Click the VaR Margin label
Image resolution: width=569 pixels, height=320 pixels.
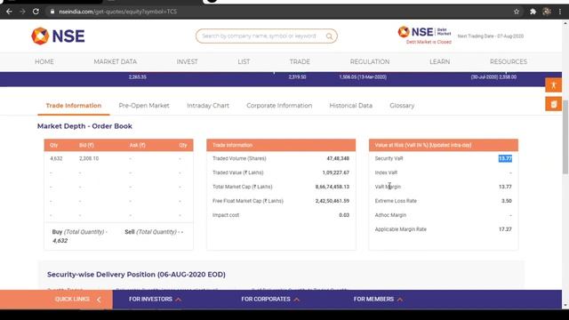pyautogui.click(x=388, y=187)
